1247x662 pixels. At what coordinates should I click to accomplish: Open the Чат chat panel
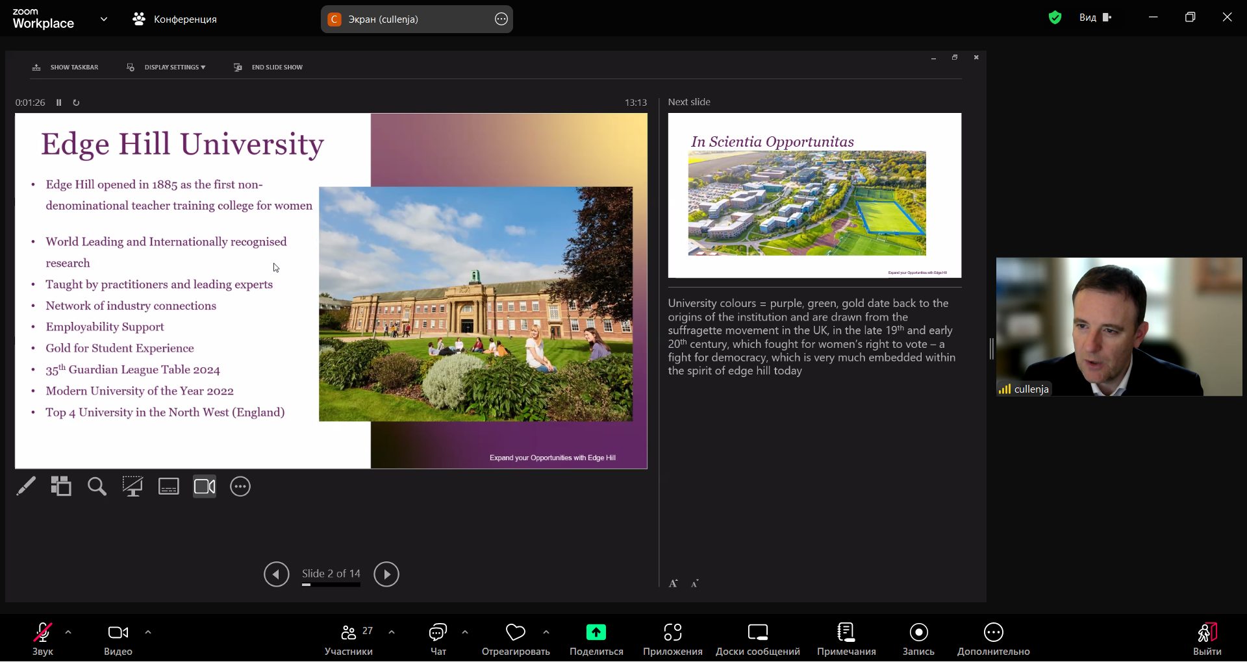tap(438, 639)
